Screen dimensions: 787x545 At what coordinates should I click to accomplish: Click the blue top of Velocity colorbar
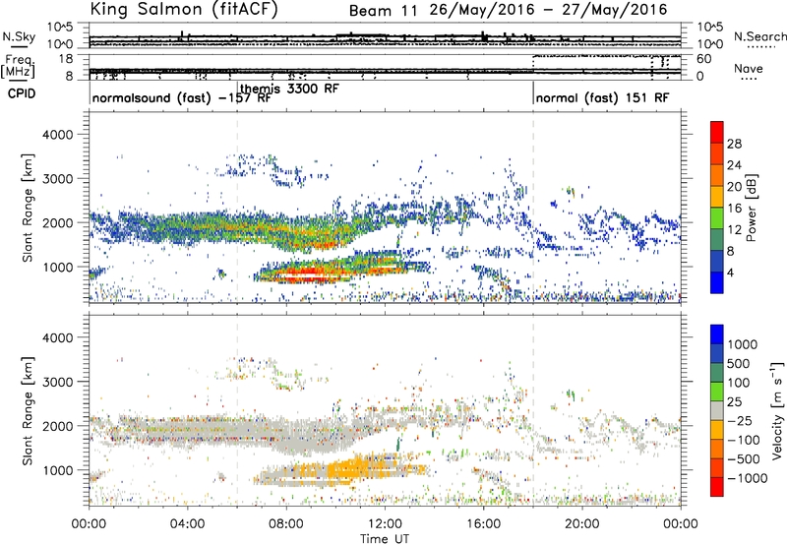point(717,334)
